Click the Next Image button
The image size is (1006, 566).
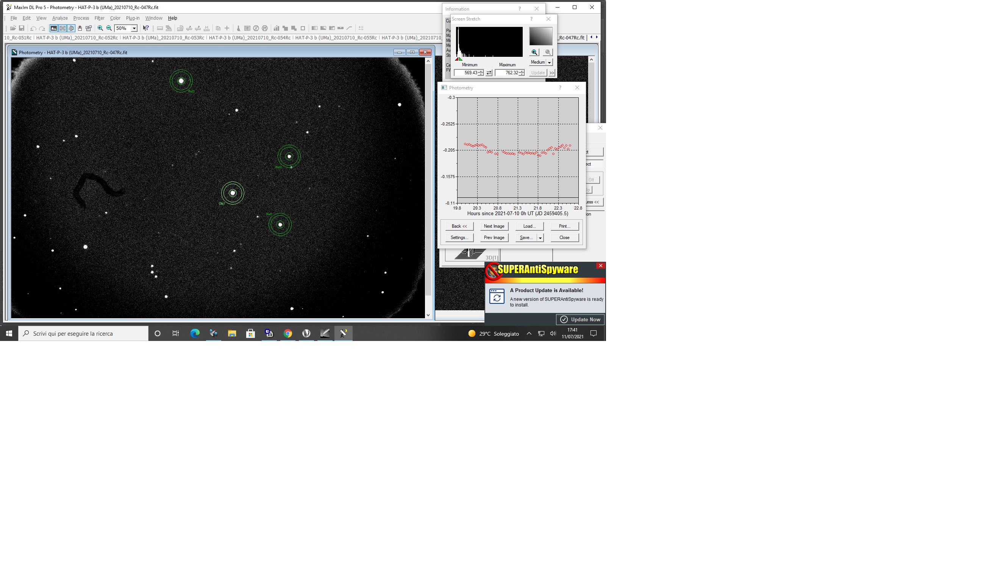point(494,226)
